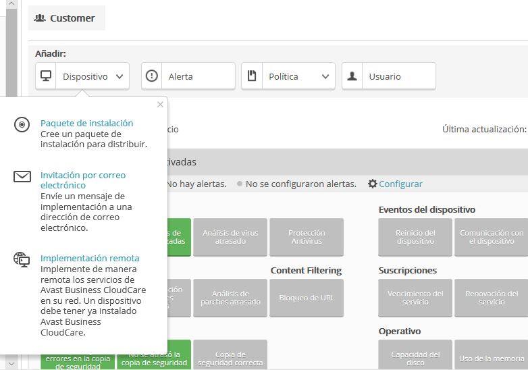The height and width of the screenshot is (370, 528).
Task: Click the email invitation envelope icon
Action: [x=22, y=177]
